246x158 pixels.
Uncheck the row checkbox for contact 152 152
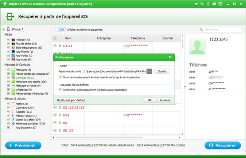click(55, 130)
